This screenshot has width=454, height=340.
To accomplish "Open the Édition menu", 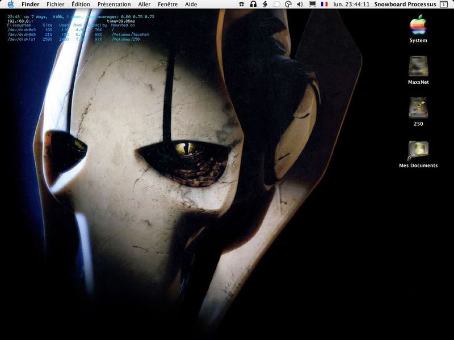I will pos(81,5).
